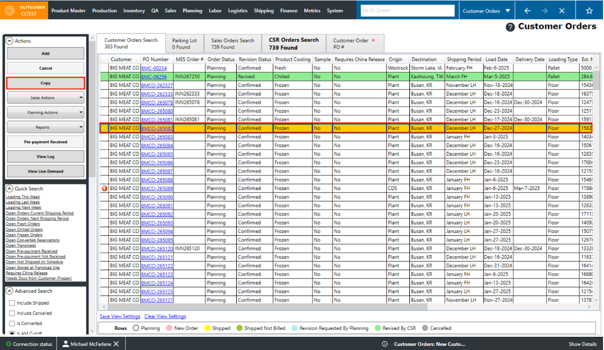The height and width of the screenshot is (350, 604).
Task: Open the Planning Actions dropdown
Action: pyautogui.click(x=45, y=113)
